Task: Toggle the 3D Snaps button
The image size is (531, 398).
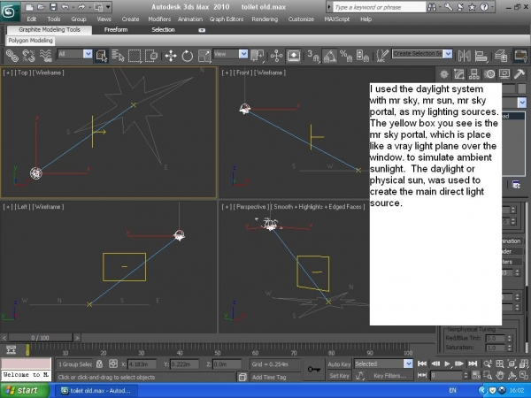Action: [x=313, y=56]
